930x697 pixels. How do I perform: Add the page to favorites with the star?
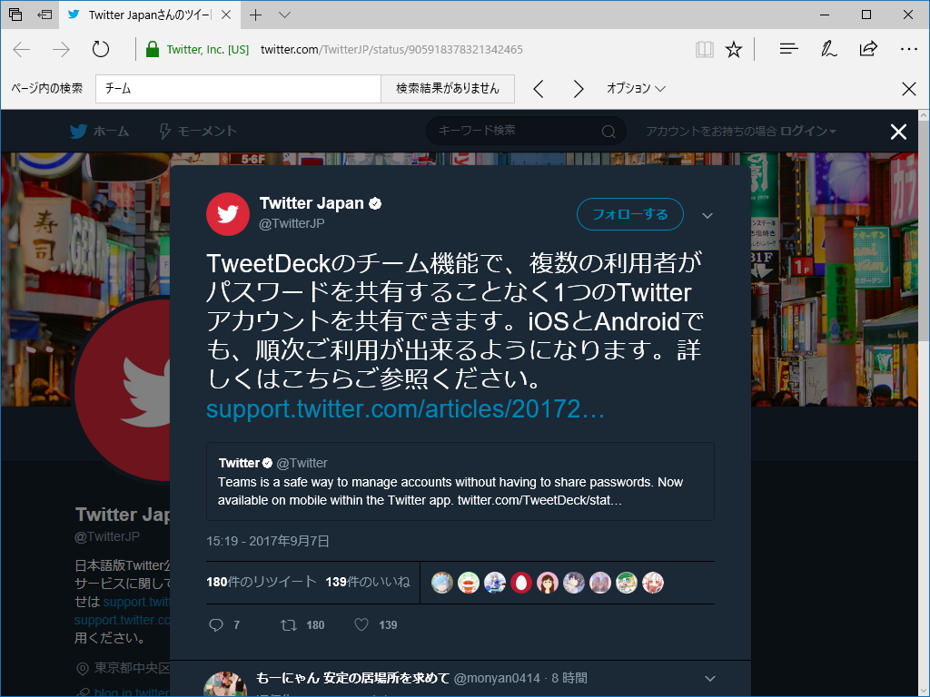(x=734, y=49)
